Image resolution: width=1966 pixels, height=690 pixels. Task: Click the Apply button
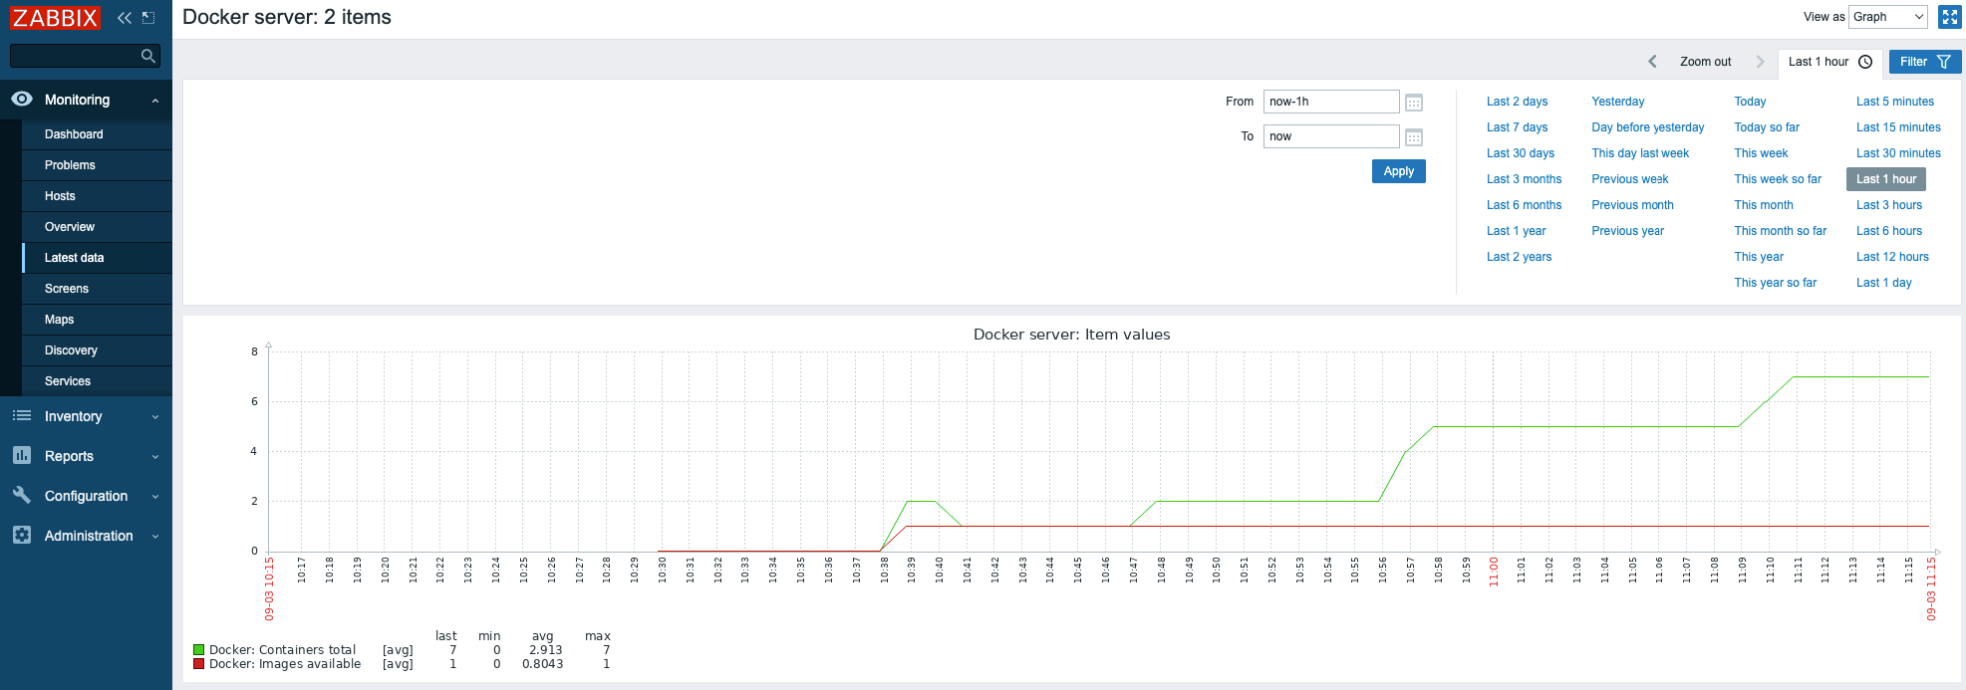click(x=1399, y=171)
